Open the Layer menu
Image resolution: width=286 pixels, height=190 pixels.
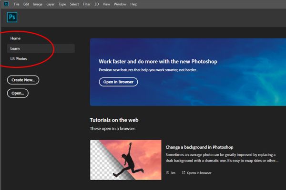(x=51, y=4)
